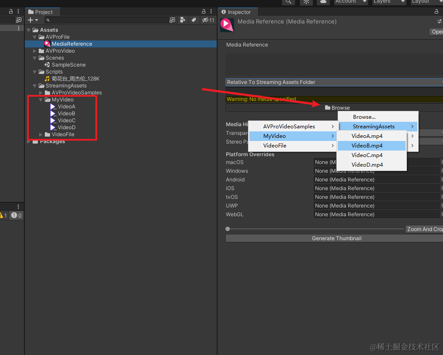The image size is (443, 355).
Task: Open MyVideo submenu item
Action: pos(293,136)
